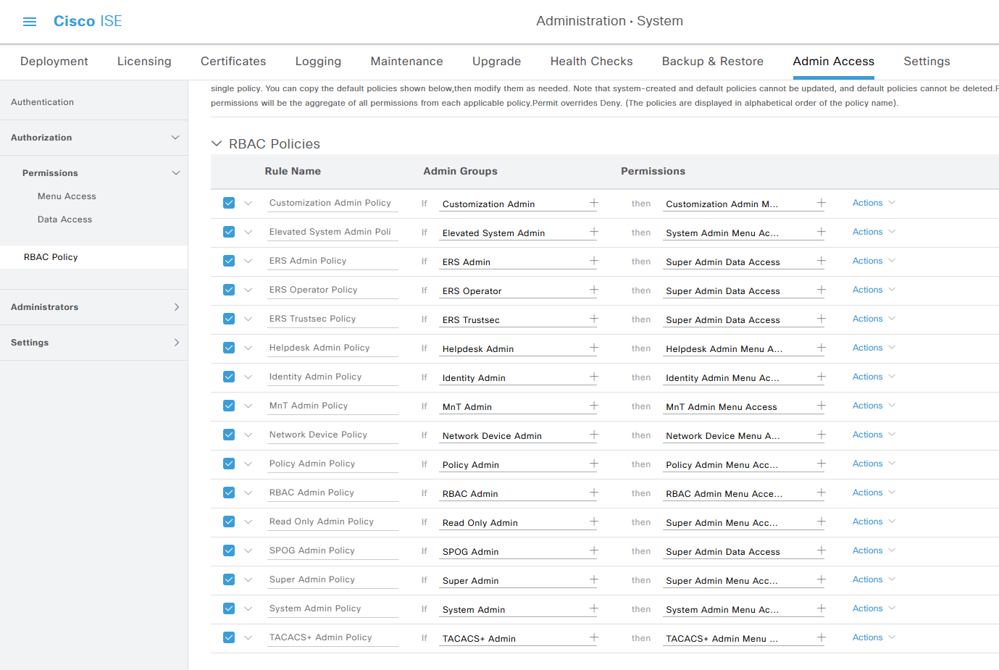Open Actions dropdown for Policy Admin Policy
Image resolution: width=999 pixels, height=670 pixels.
(x=874, y=464)
